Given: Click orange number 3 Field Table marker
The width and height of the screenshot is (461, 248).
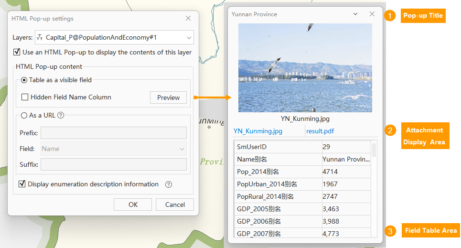Looking at the screenshot, I should (x=391, y=231).
